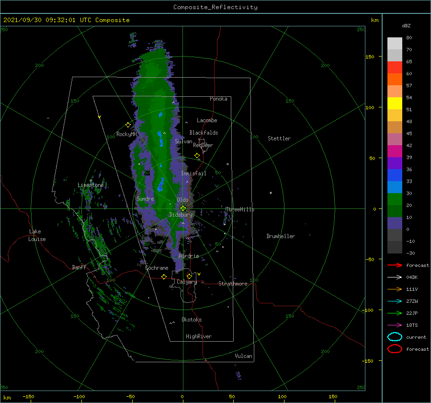Click the Banff label on map
Image resolution: width=431 pixels, height=403 pixels.
tap(79, 267)
